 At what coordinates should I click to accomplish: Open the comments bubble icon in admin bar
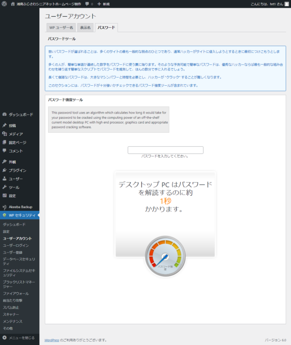(x=87, y=4)
